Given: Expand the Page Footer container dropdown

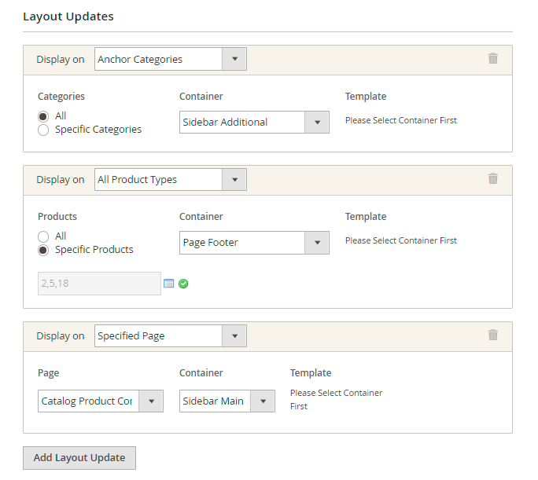Looking at the screenshot, I should [x=253, y=243].
